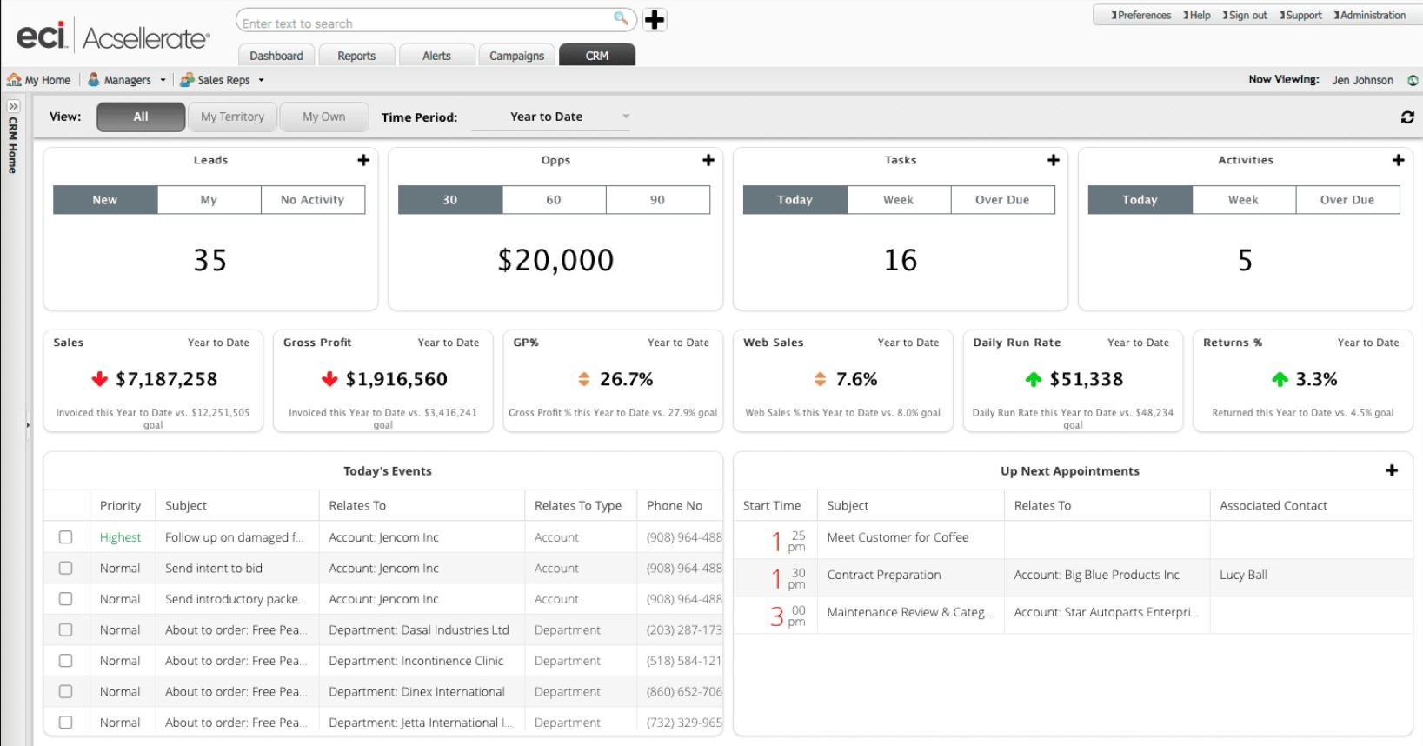Check the 'Follow up on damaged' event checkbox
Viewport: 1423px width, 746px height.
[x=65, y=537]
